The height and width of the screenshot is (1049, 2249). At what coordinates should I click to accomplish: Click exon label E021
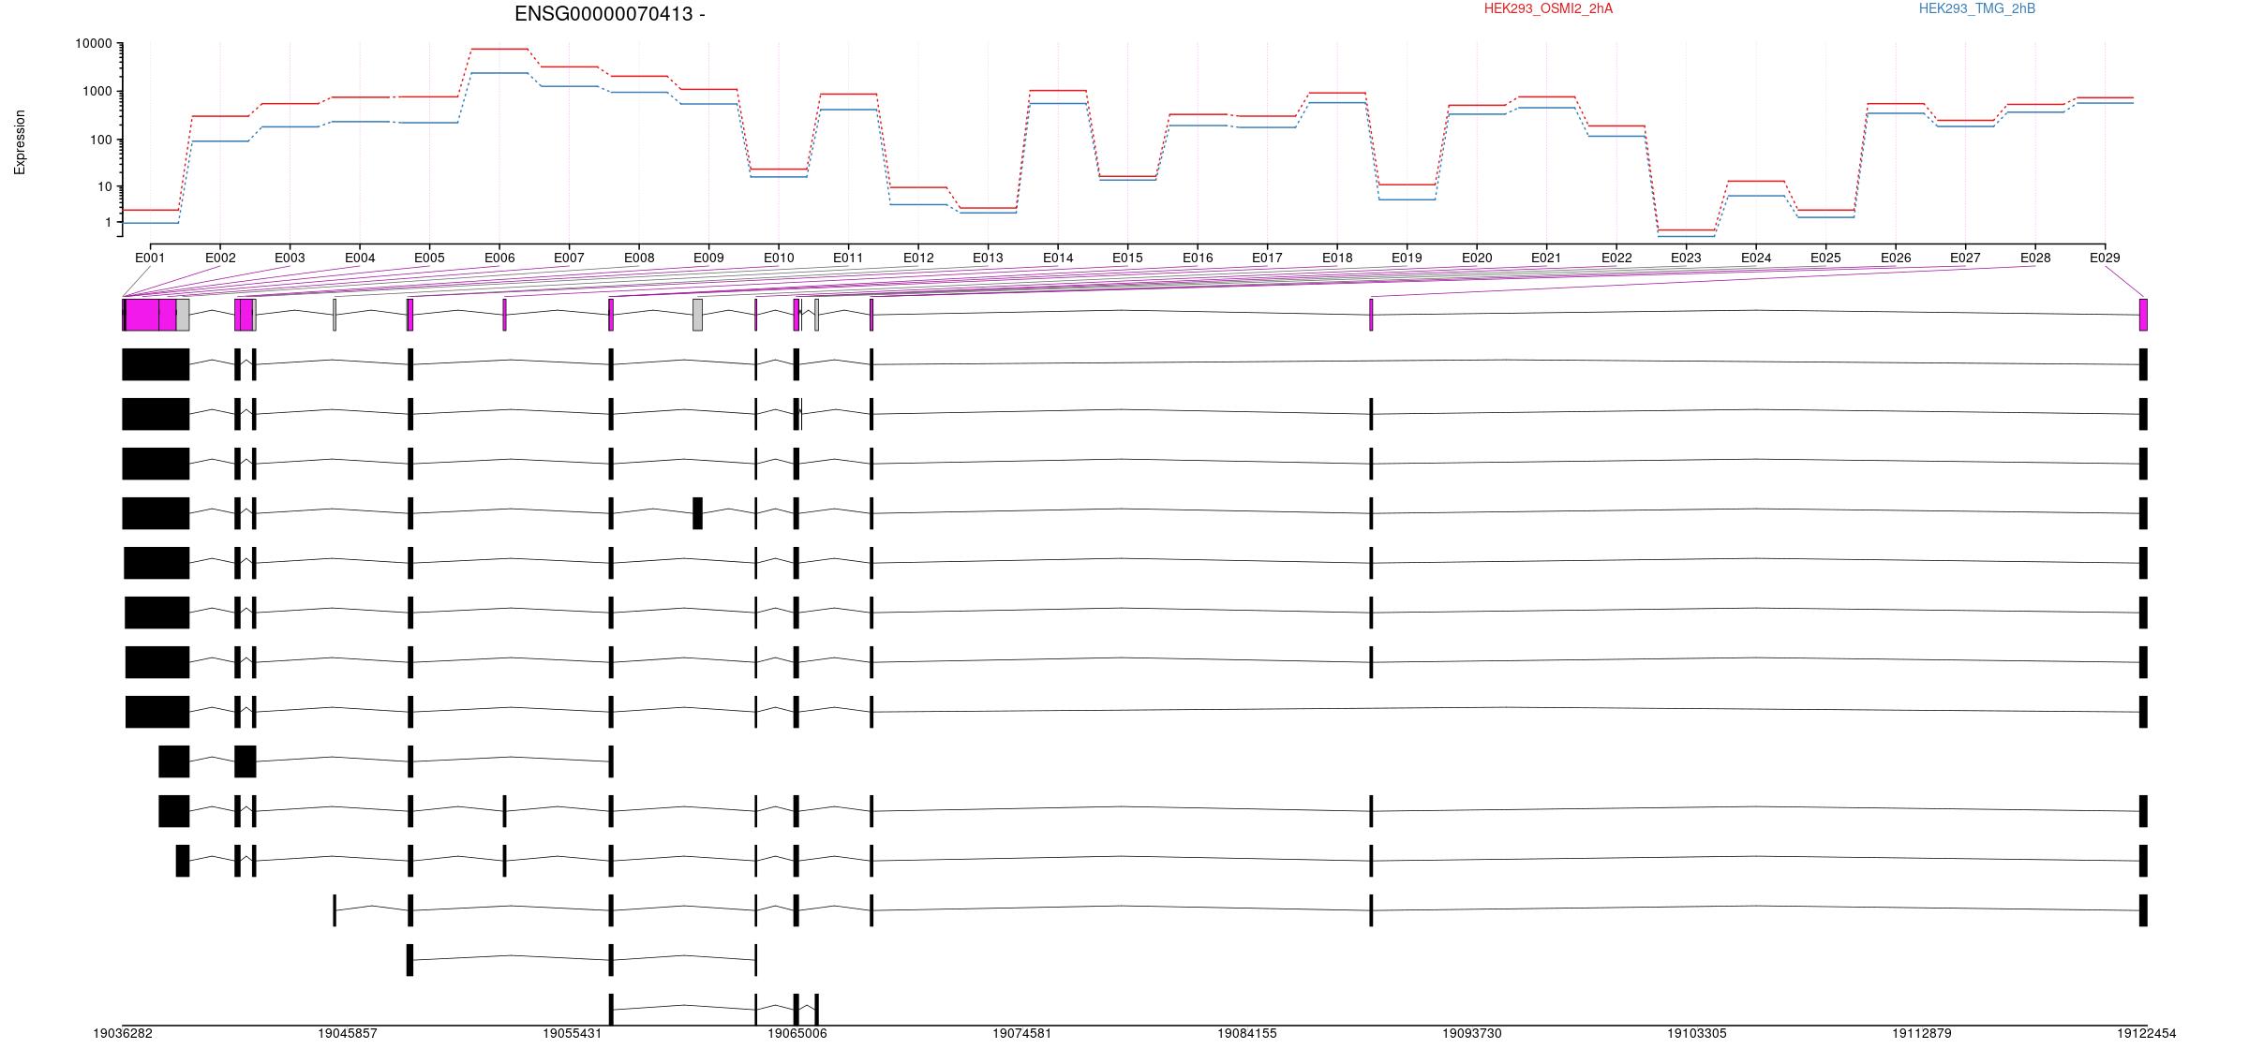point(1546,258)
